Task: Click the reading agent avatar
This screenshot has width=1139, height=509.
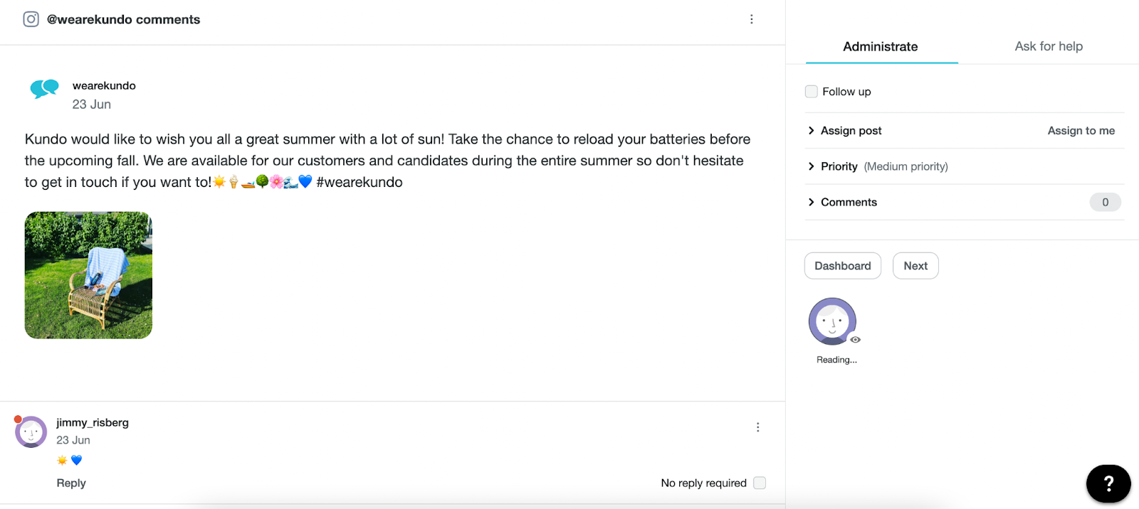Action: point(831,321)
